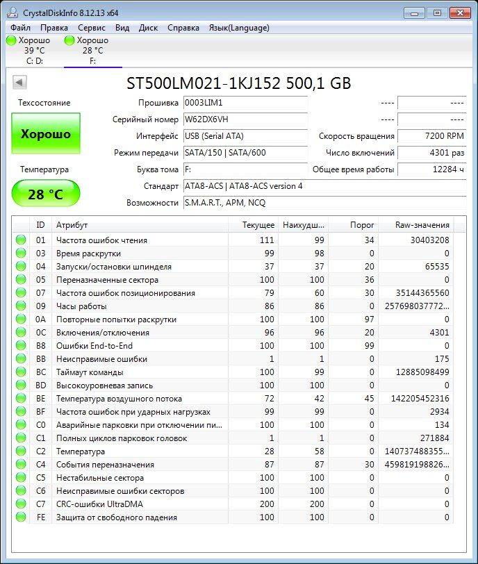Click status dot for C1 Полных циклов парковок
478x564 pixels.
[x=21, y=438]
